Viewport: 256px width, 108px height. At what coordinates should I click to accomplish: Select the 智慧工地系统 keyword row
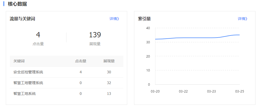(x=25, y=94)
